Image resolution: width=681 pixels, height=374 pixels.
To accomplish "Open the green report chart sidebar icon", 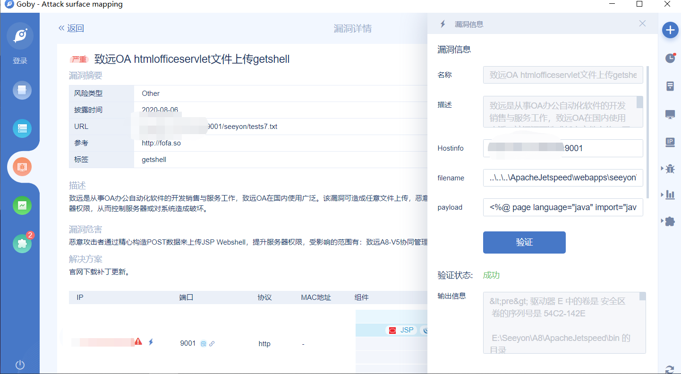I will click(22, 205).
